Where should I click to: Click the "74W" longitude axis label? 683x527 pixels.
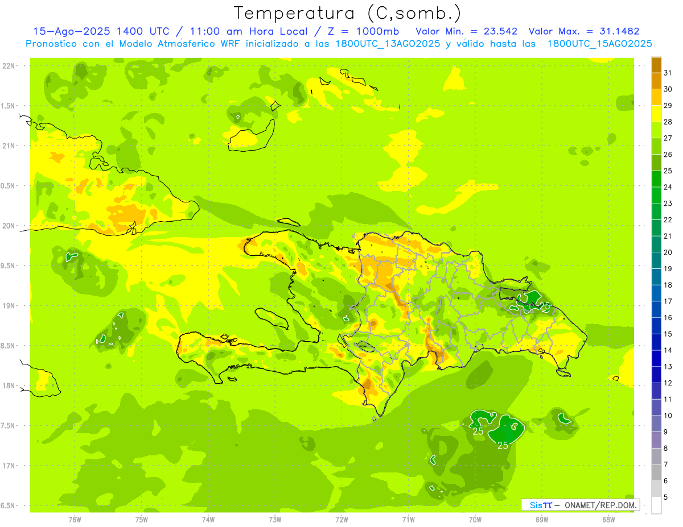(x=208, y=520)
